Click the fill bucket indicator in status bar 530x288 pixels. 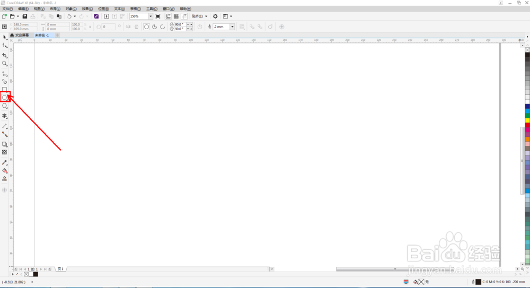click(416, 282)
